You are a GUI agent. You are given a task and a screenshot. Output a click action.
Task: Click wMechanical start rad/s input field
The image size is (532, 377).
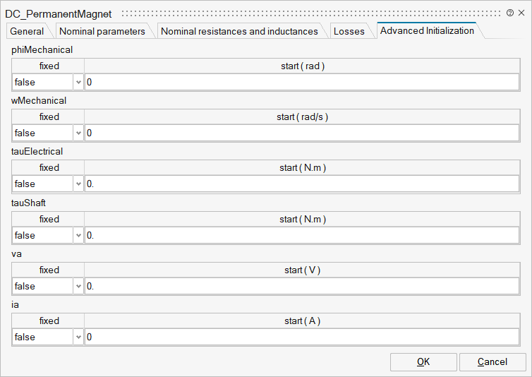point(301,133)
